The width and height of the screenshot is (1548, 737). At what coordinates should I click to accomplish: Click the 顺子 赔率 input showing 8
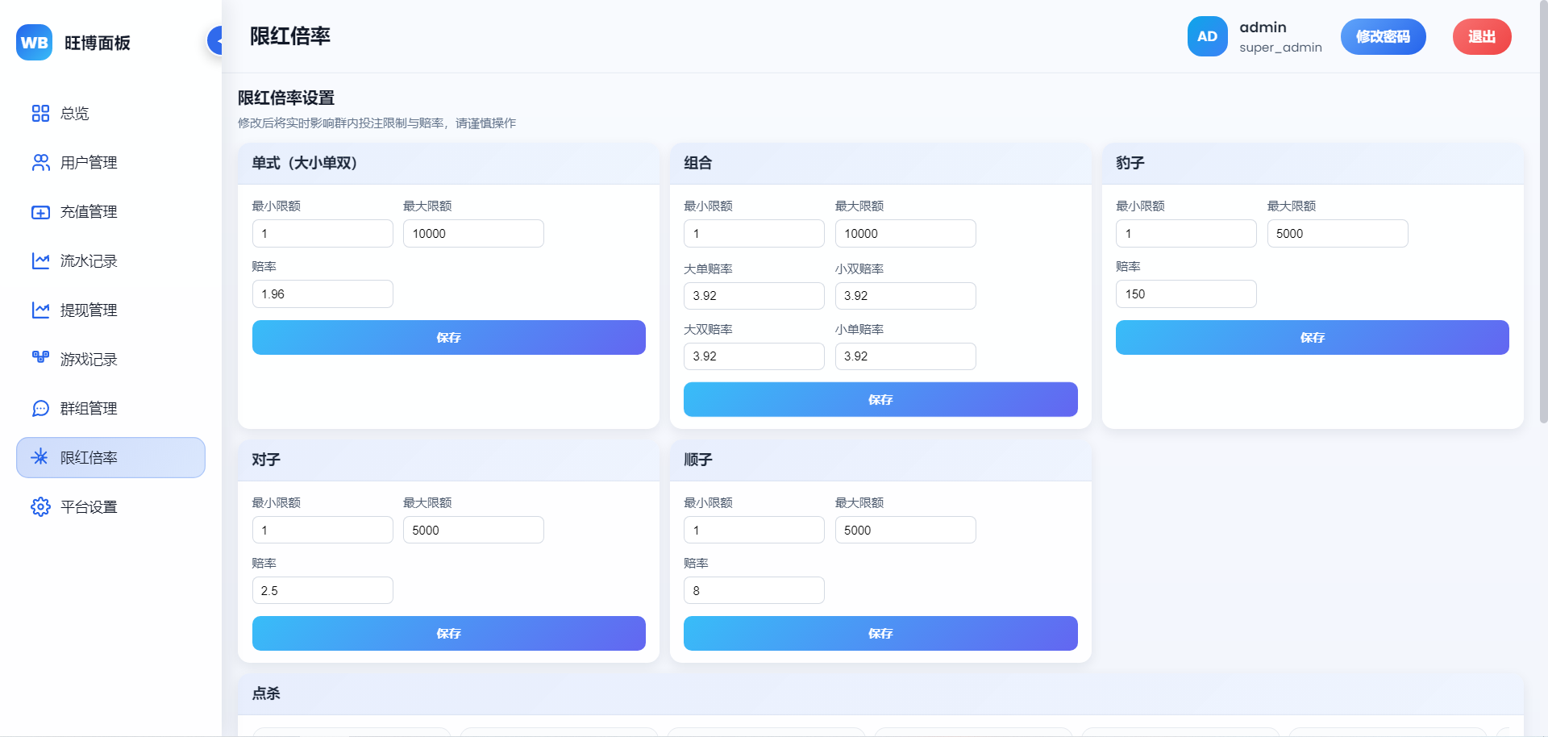point(753,591)
